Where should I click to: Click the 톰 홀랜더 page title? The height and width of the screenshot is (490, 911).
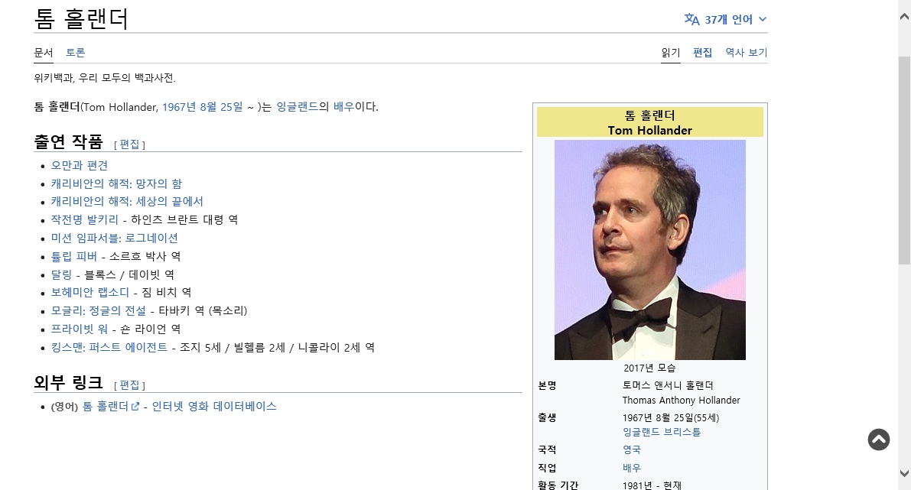(x=81, y=18)
